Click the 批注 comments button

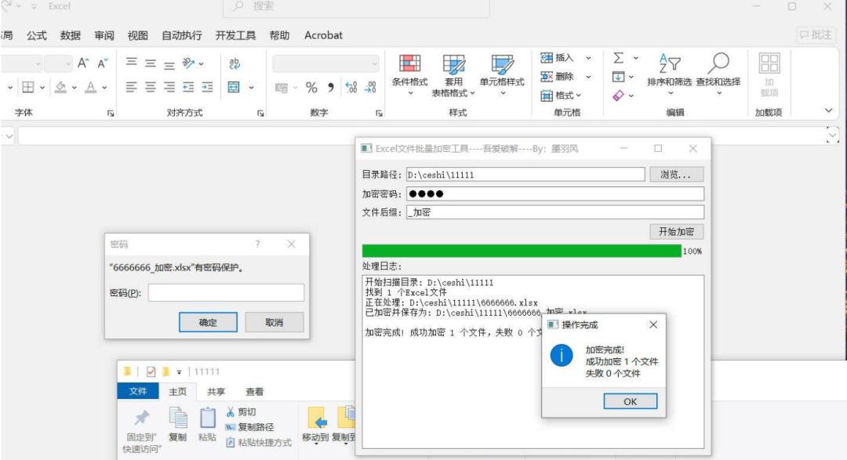click(x=816, y=35)
